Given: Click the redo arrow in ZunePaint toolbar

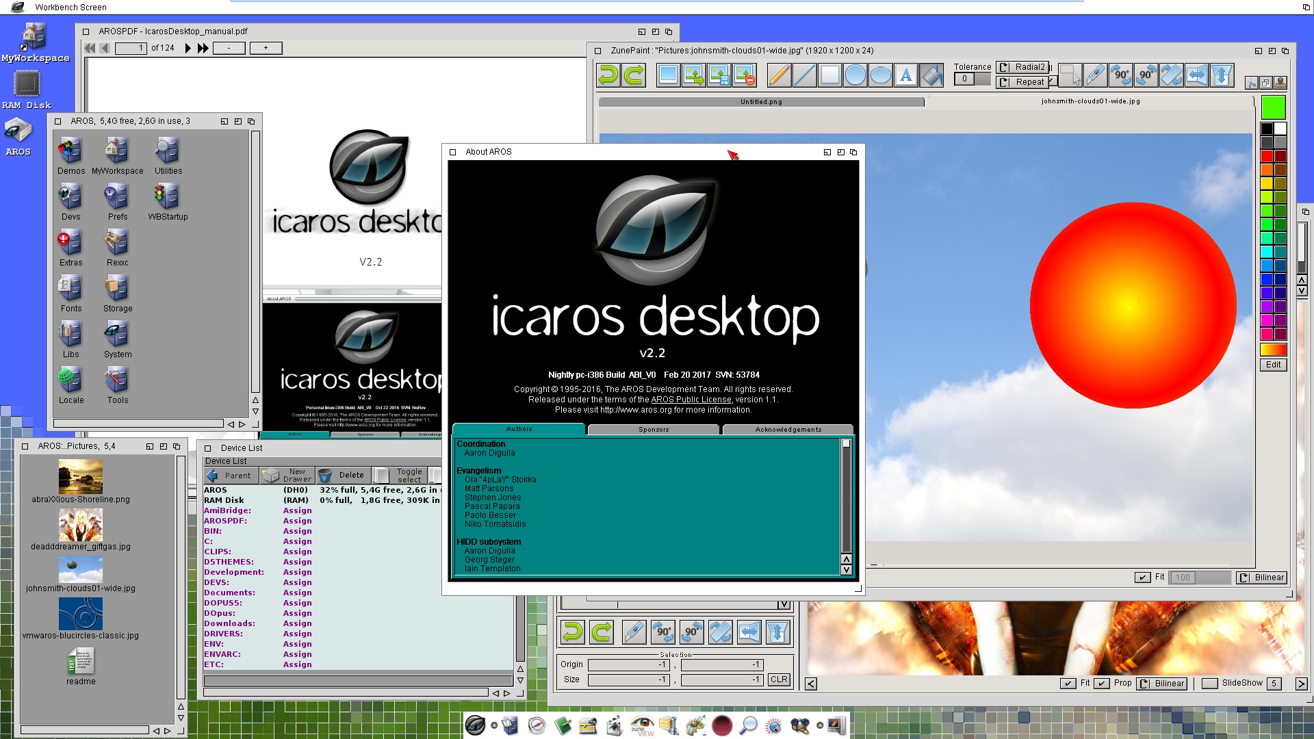Looking at the screenshot, I should tap(634, 75).
